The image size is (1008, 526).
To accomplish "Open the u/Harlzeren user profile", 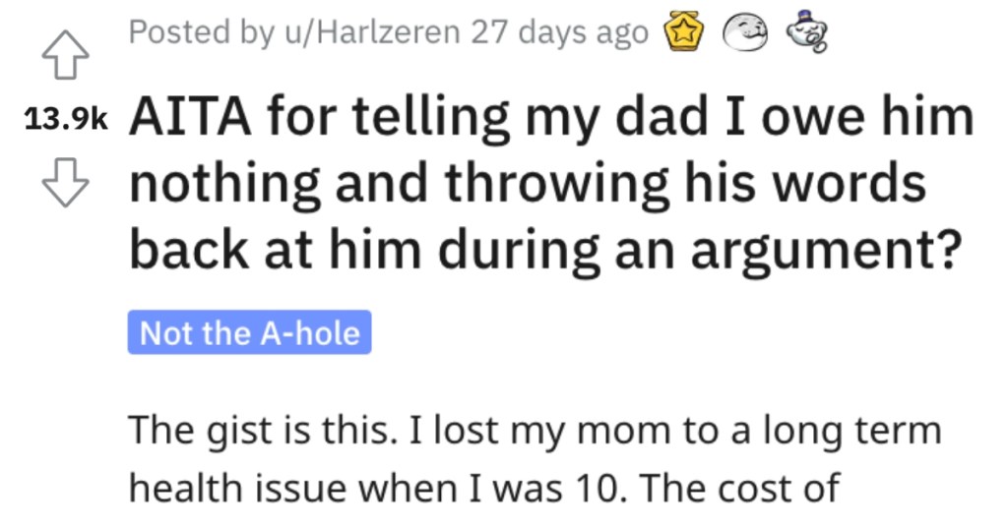I will [x=373, y=31].
